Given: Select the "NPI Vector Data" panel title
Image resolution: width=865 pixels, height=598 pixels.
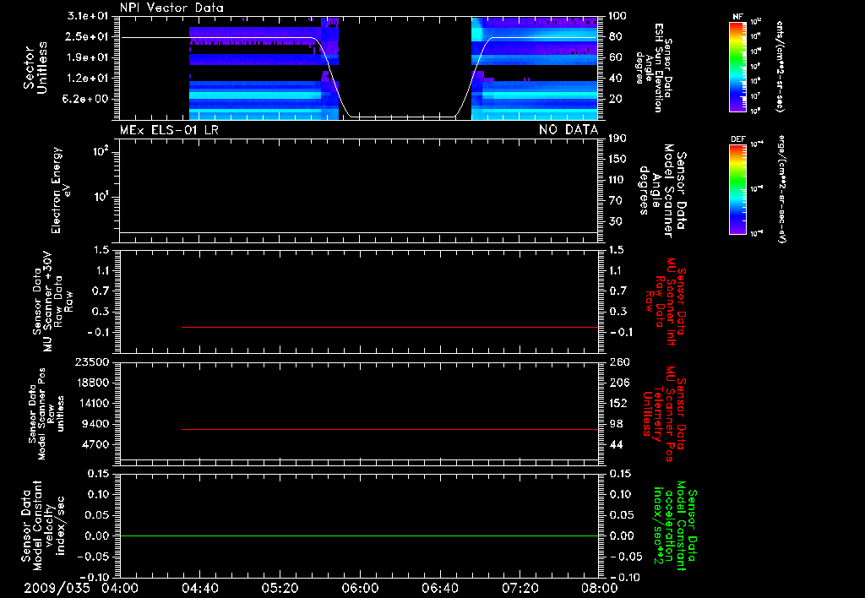Looking at the screenshot, I should [x=171, y=8].
